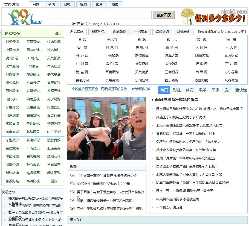Open the handcuffed woman news photo
The image size is (249, 226).
click(x=107, y=128)
